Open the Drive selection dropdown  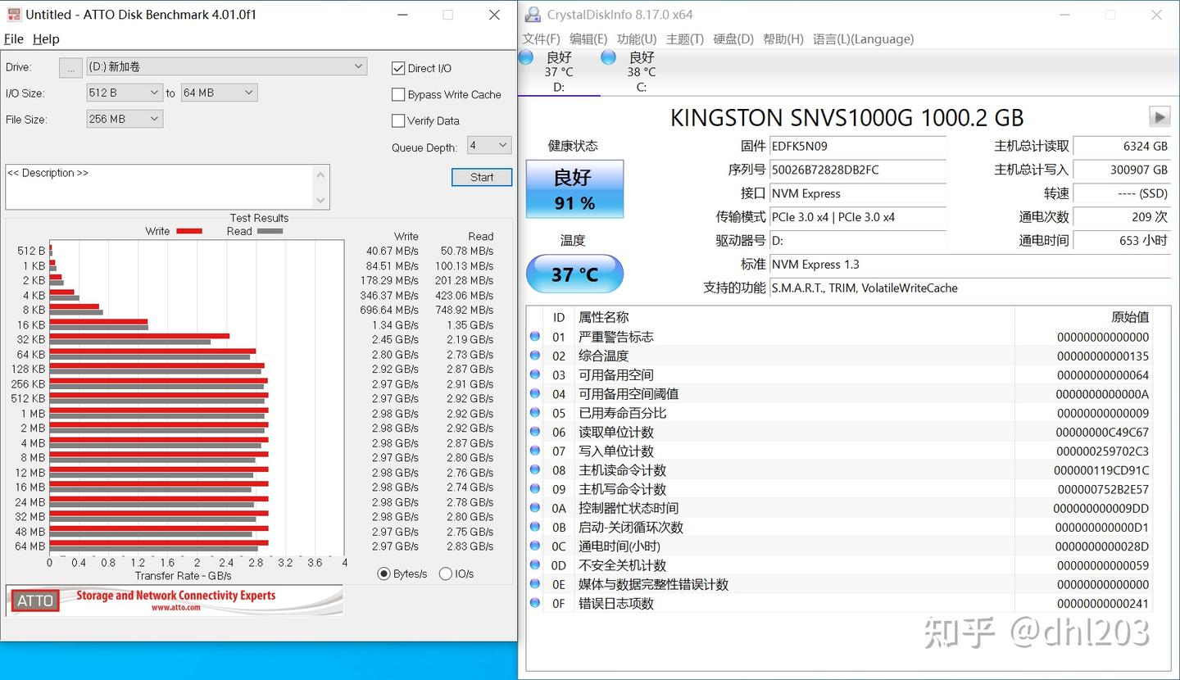pos(358,66)
